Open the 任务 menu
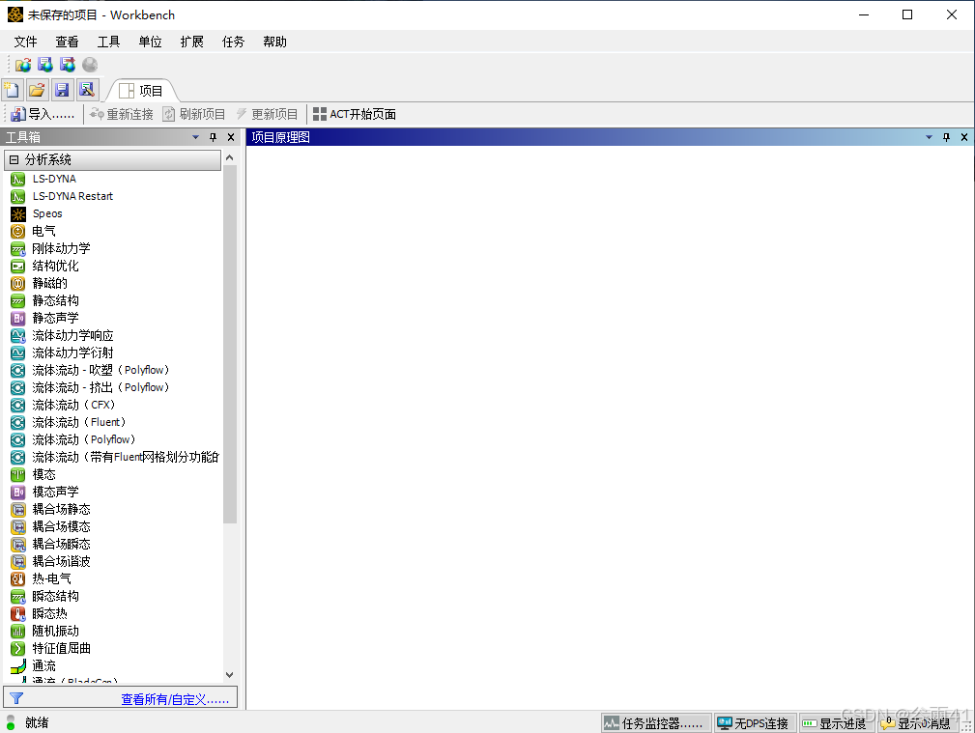The width and height of the screenshot is (975, 733). click(x=233, y=42)
